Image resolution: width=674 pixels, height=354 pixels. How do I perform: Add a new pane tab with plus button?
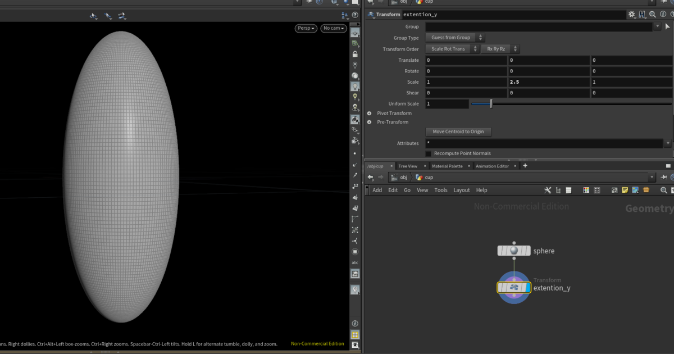(525, 166)
